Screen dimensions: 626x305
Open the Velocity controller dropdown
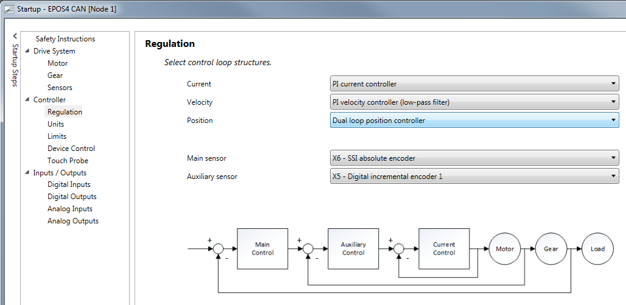(474, 102)
